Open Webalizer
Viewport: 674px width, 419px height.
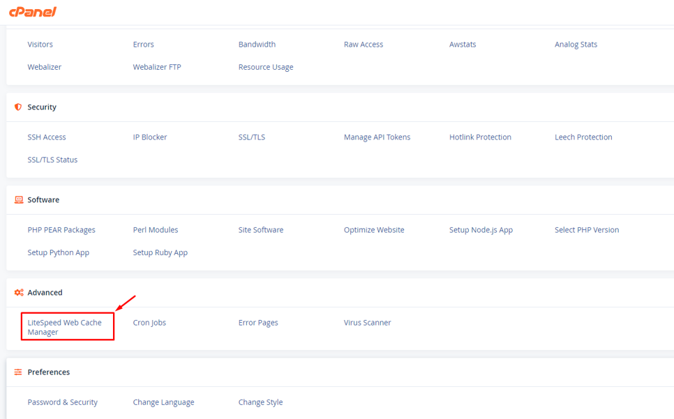44,67
